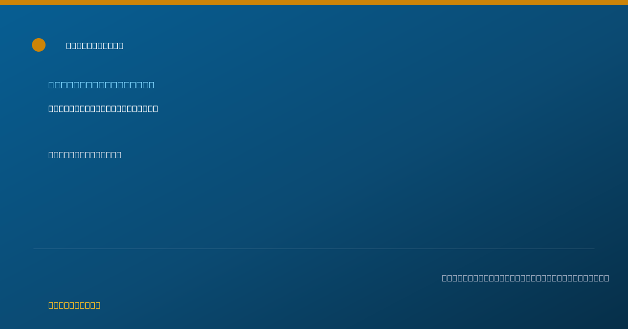Click the end of the white subtitle line
Screen dimensions: 628x329
click(155, 109)
